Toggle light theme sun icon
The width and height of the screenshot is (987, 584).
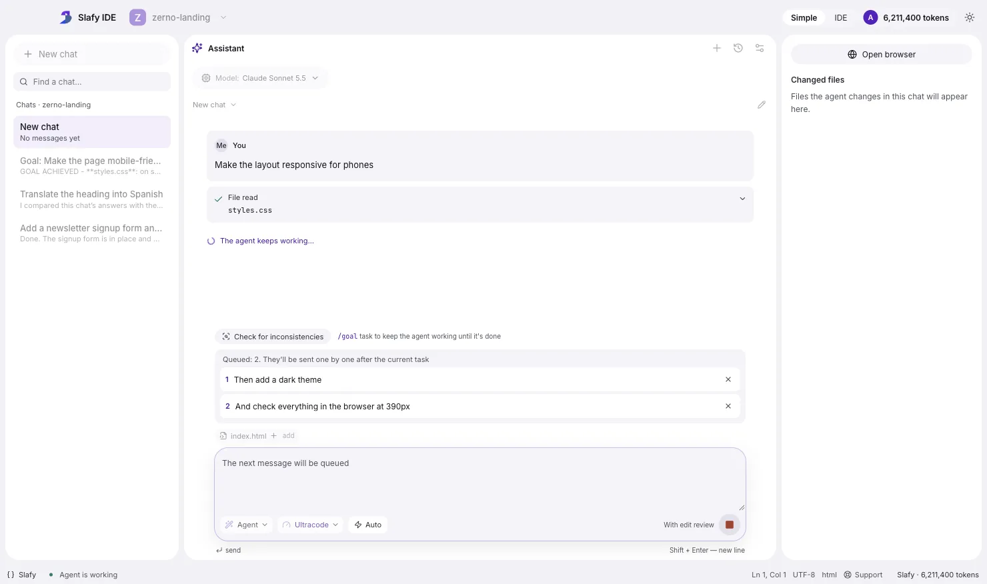(970, 18)
